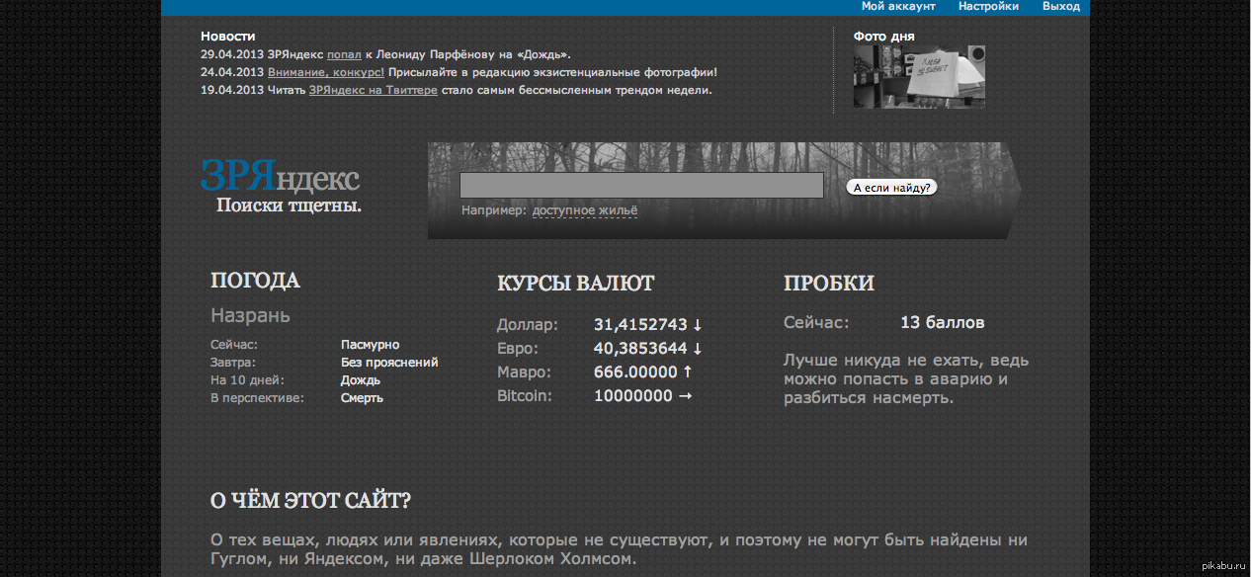Focus the search input field

pyautogui.click(x=641, y=186)
